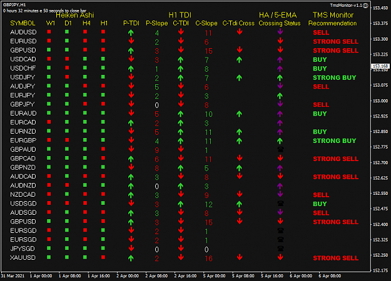Click the green C-Tdi Cross arrow for GBPNZD
This screenshot has width=391, height=281.
pyautogui.click(x=239, y=168)
